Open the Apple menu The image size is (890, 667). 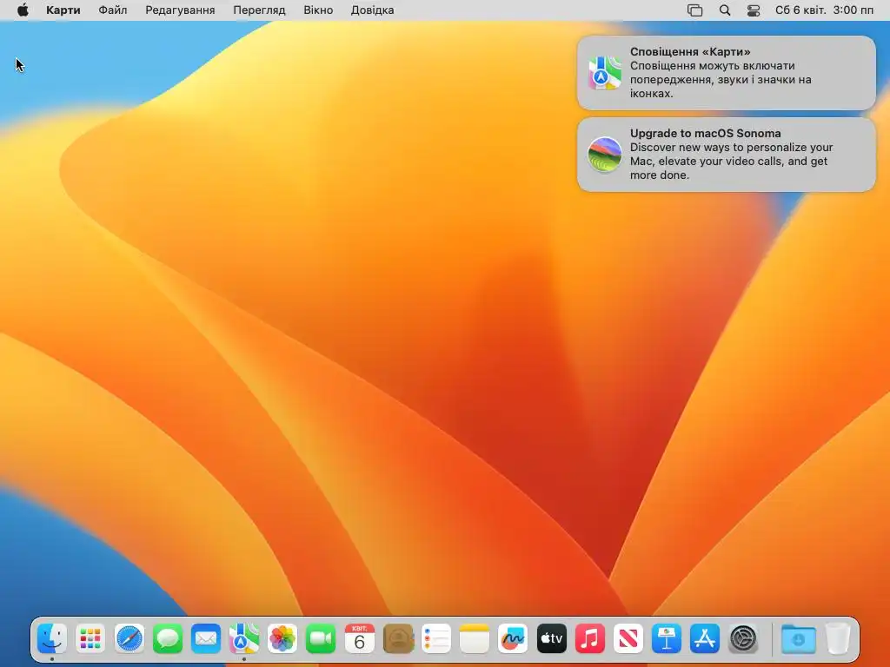tap(23, 10)
